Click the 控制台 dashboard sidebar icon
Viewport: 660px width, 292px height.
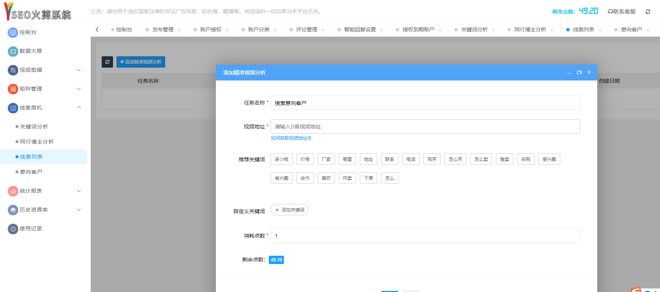[13, 32]
